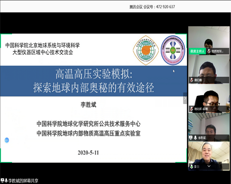Click muted mic icon on co-host's video tile
The height and width of the screenshot is (184, 231).
click(209, 51)
